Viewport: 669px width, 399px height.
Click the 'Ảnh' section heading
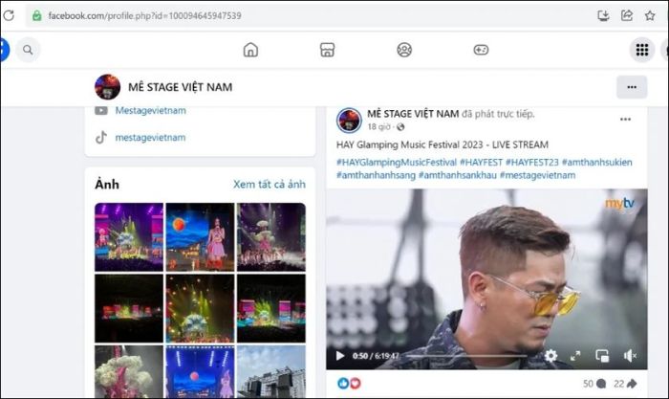coord(107,184)
